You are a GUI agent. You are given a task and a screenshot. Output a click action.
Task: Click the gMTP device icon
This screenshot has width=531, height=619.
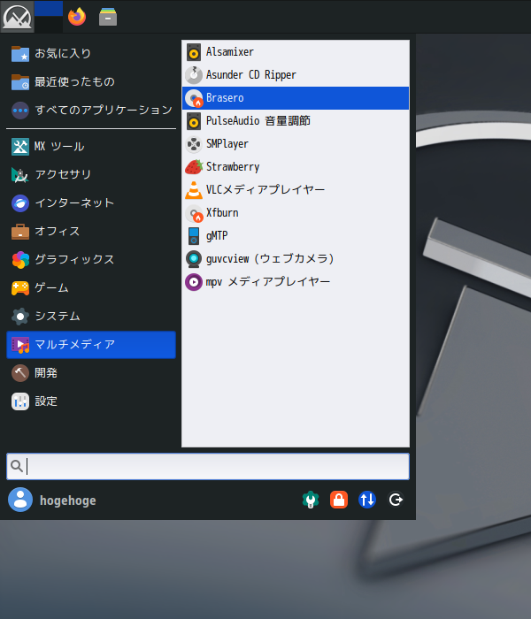click(194, 236)
